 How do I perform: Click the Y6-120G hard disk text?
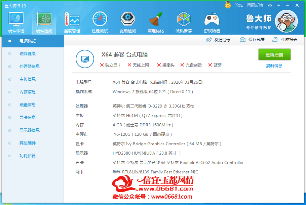point(143,134)
